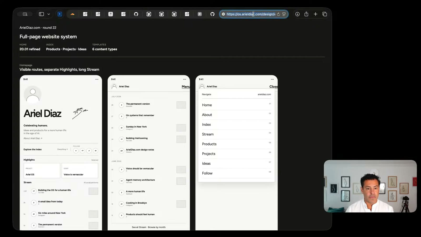Image resolution: width=421 pixels, height=237 pixels.
Task: Open Cooking in Brooklyn entry
Action: pos(136,203)
